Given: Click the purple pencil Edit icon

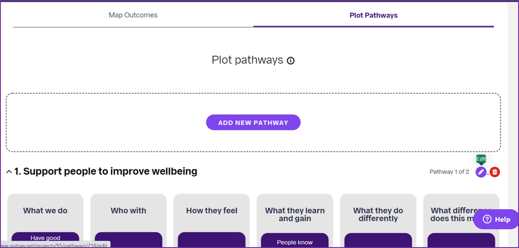Looking at the screenshot, I should (481, 172).
